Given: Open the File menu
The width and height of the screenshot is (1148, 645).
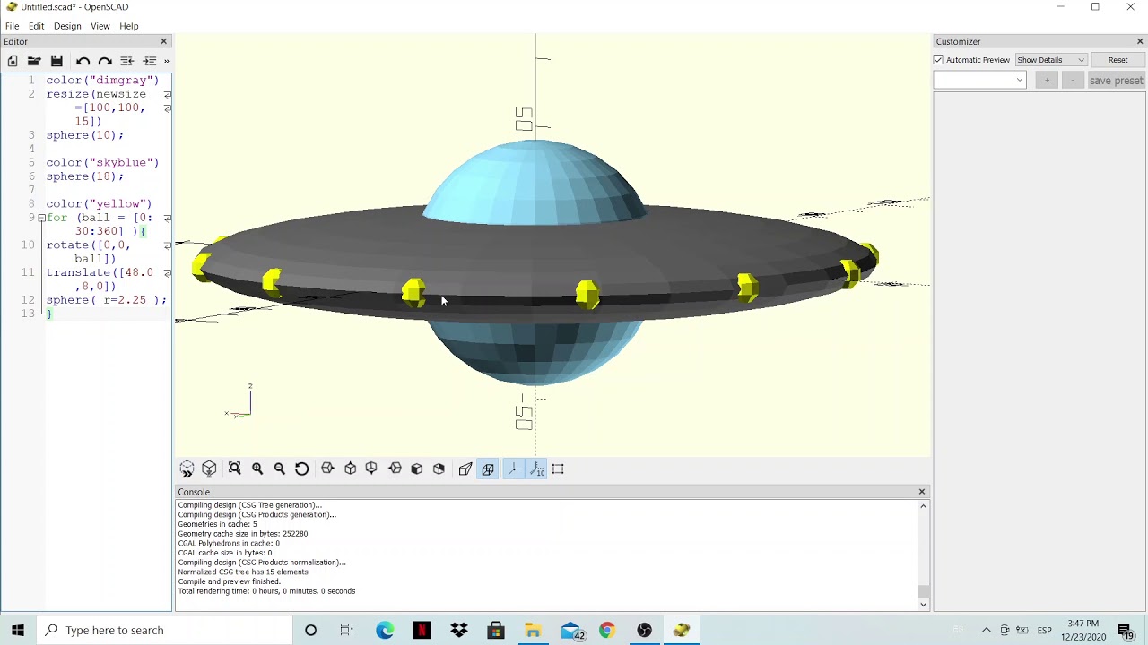Looking at the screenshot, I should tap(12, 26).
